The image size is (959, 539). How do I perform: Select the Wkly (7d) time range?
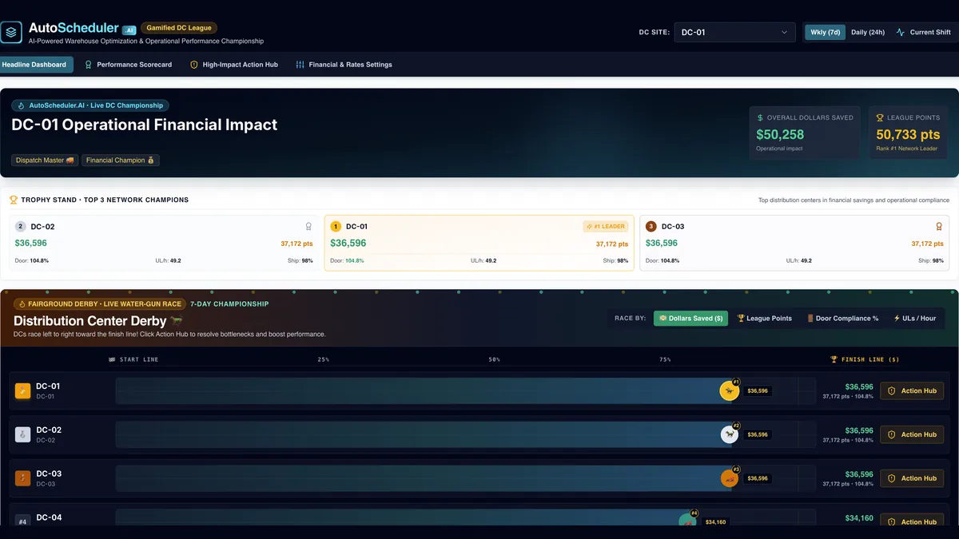click(825, 33)
